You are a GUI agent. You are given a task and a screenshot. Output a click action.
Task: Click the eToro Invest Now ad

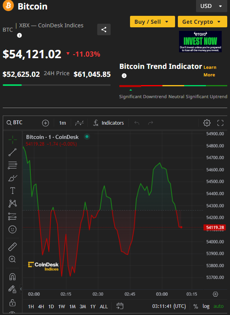click(200, 42)
